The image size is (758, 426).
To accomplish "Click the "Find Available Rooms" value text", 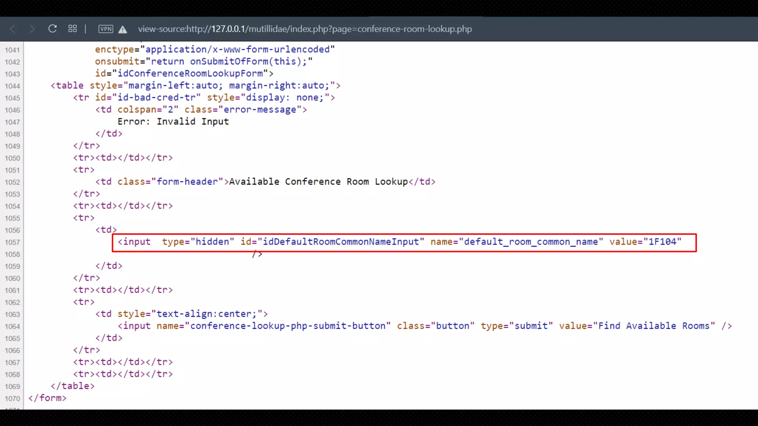I will click(x=654, y=326).
